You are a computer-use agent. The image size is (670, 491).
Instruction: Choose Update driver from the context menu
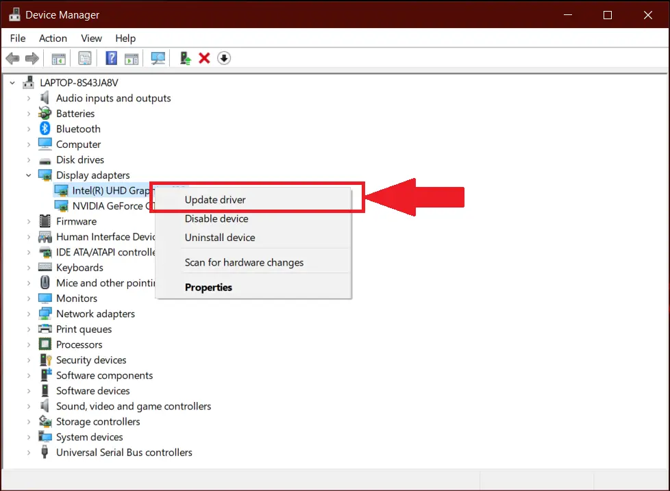215,200
